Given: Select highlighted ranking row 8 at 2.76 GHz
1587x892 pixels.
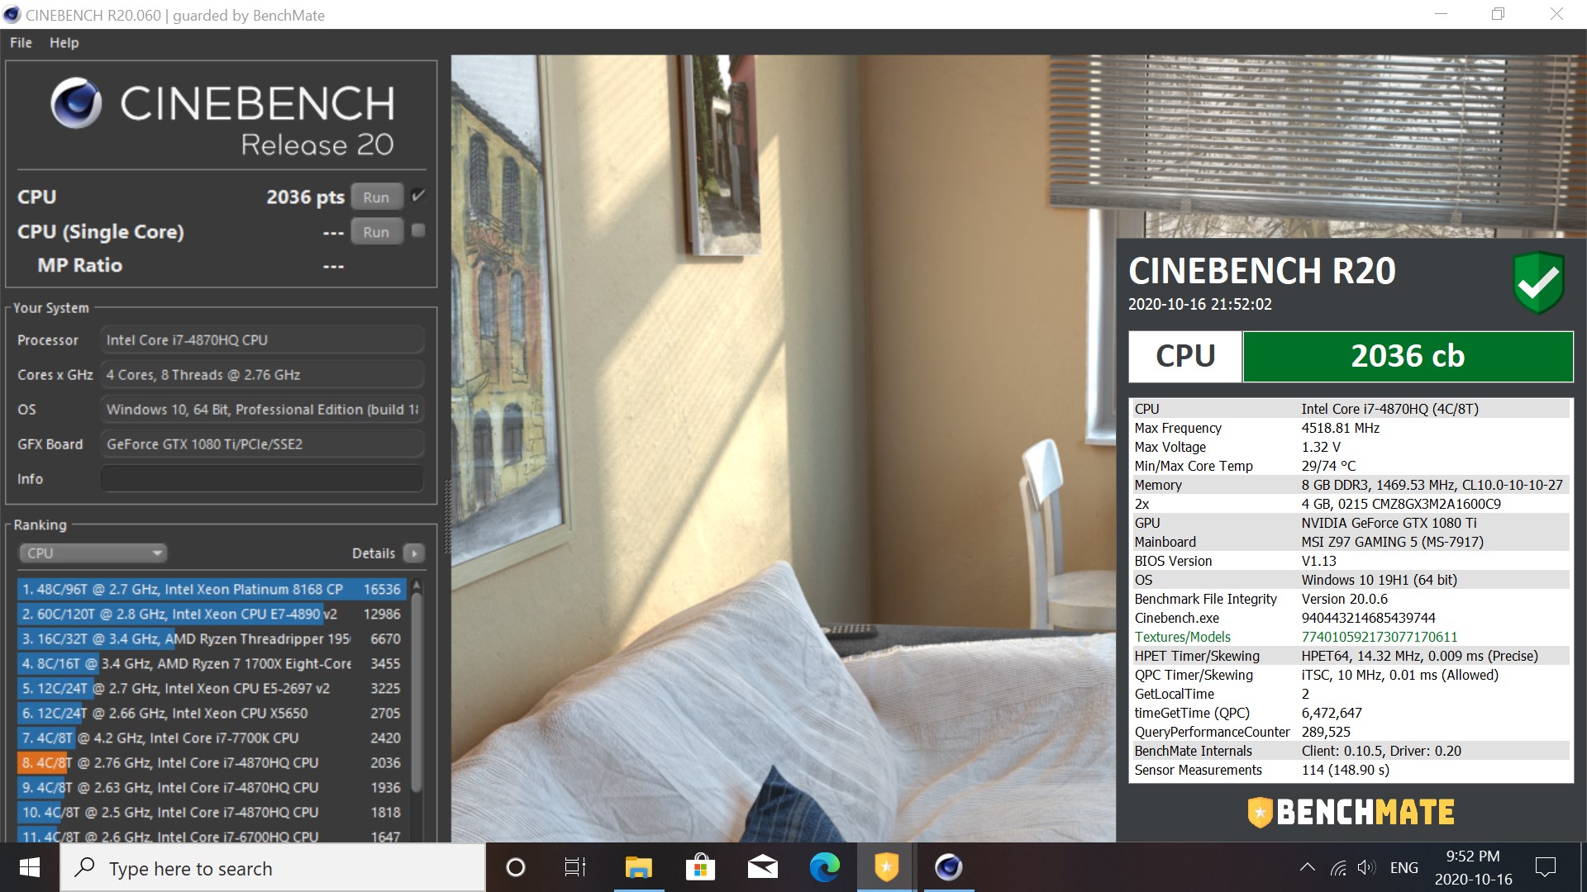Looking at the screenshot, I should pyautogui.click(x=212, y=762).
